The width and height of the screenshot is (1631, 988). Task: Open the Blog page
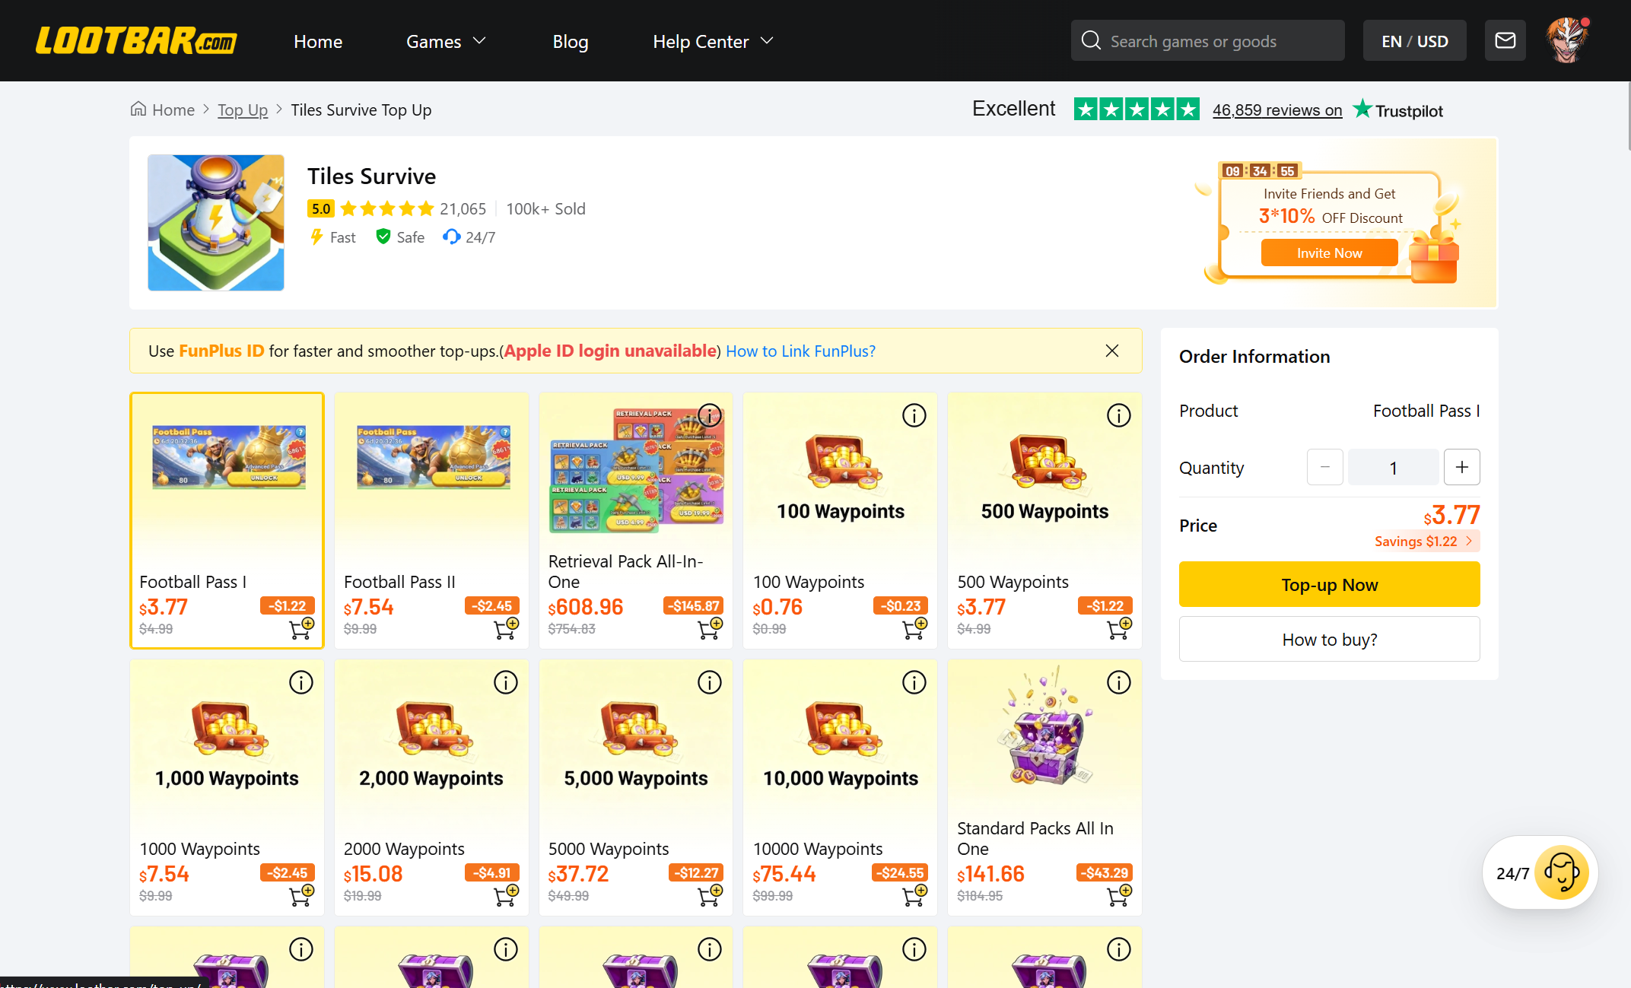571,41
